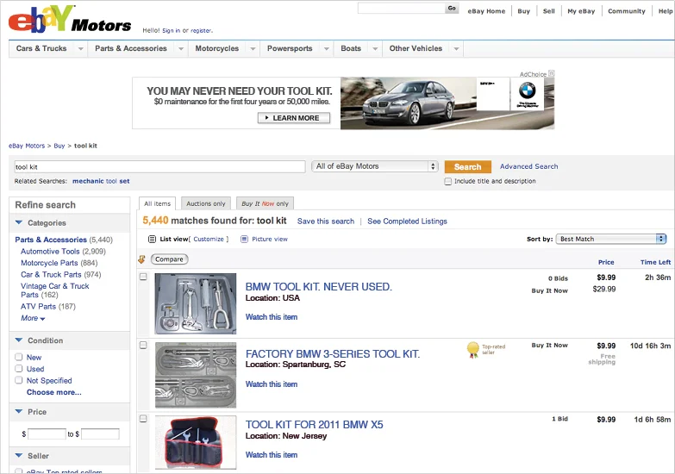The width and height of the screenshot is (675, 474).
Task: Open the Parts & Accessories dropdown arrow
Action: coord(181,48)
